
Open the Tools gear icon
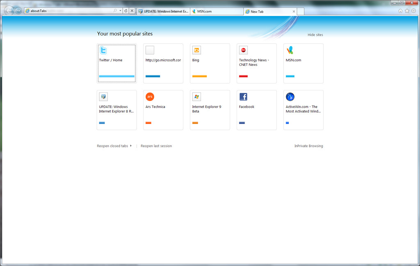(414, 11)
